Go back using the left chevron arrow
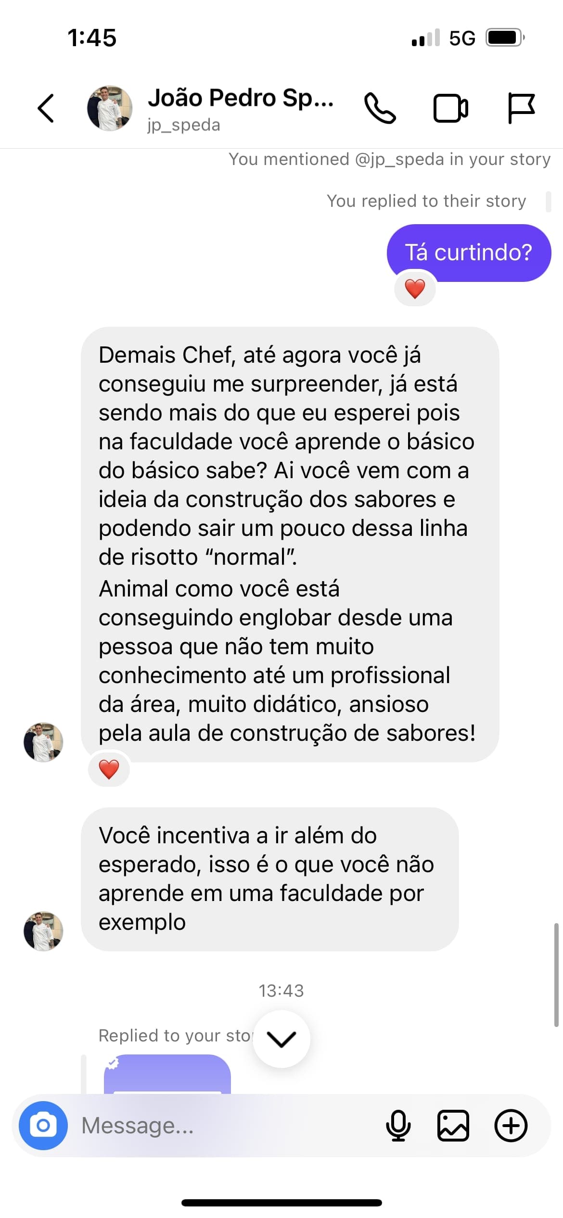563x1218 pixels. (46, 108)
